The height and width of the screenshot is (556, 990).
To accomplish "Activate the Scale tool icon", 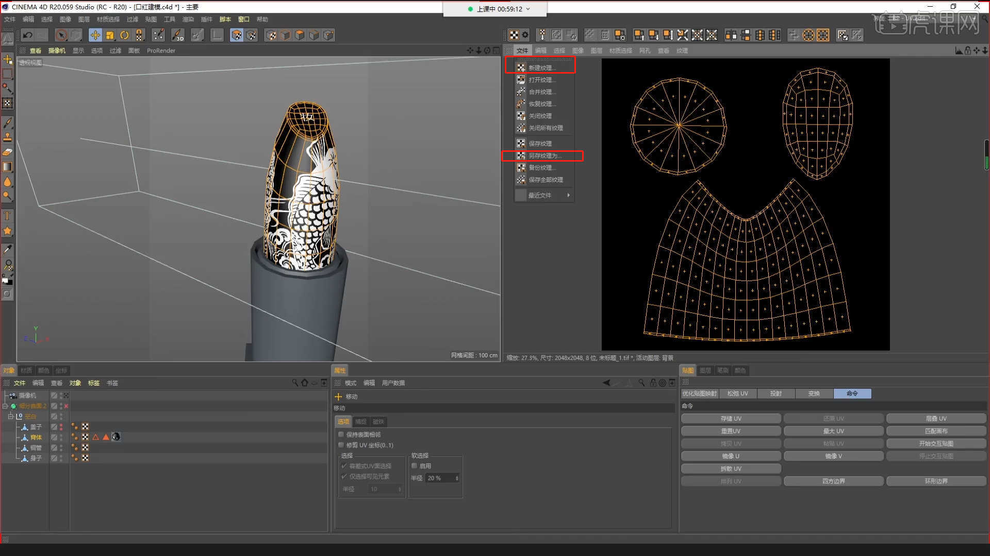I will [x=110, y=35].
